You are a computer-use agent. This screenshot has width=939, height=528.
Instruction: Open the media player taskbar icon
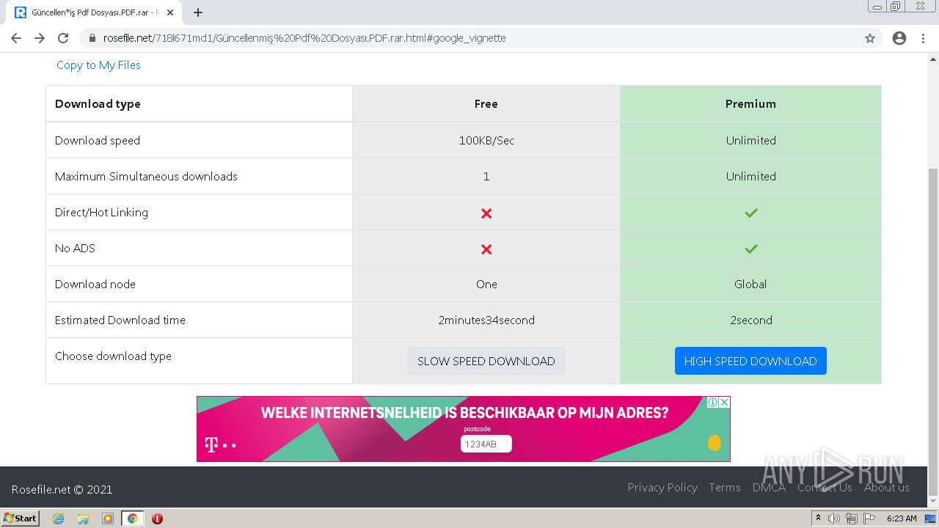108,518
